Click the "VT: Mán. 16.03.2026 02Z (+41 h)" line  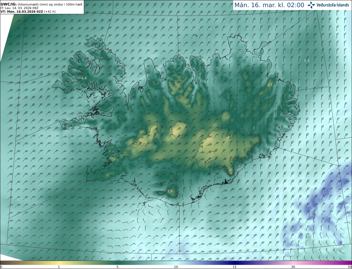28,12
